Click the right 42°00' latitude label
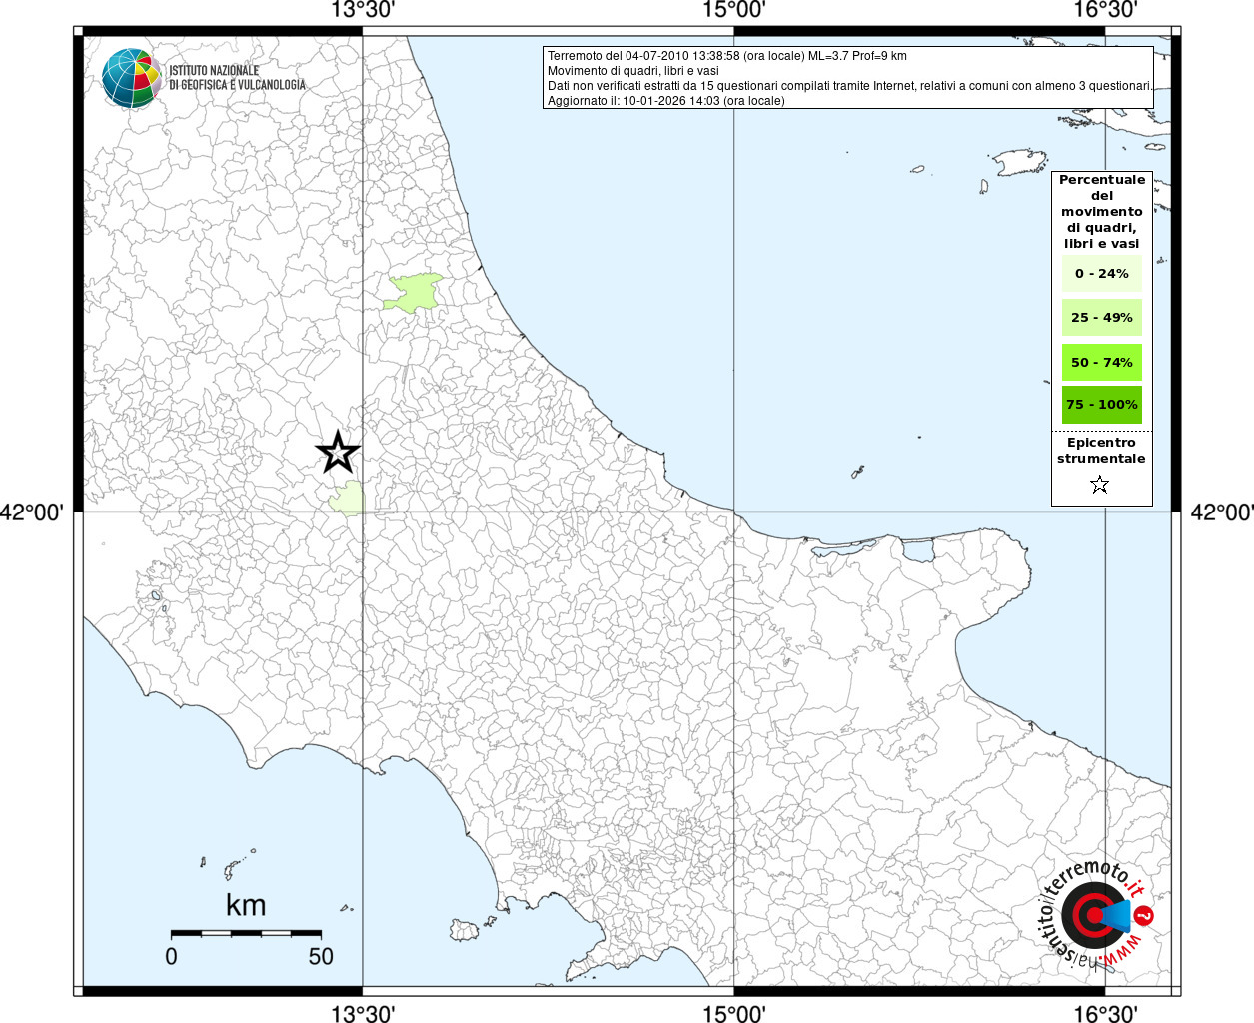 pos(1222,512)
